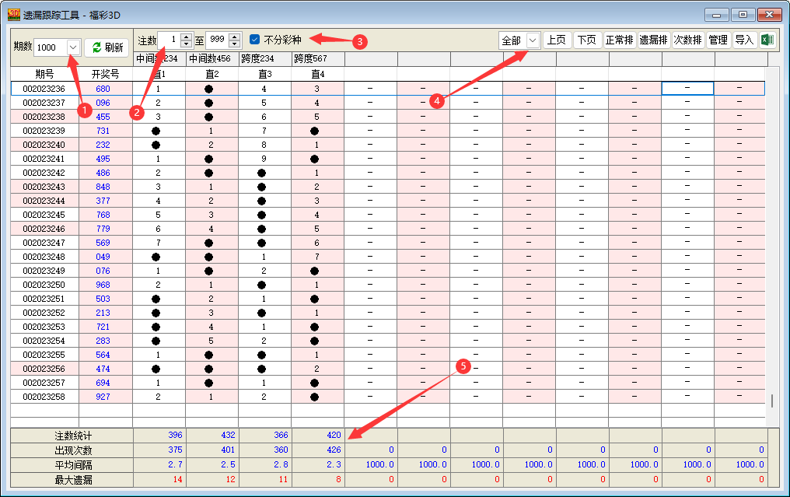Click the Excel export icon
Viewport: 790px width, 497px height.
coord(767,40)
